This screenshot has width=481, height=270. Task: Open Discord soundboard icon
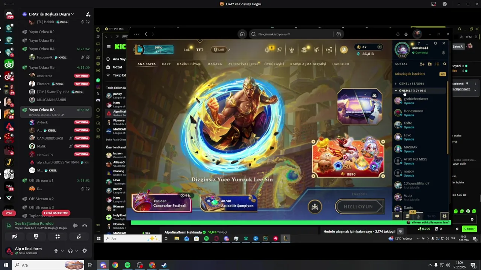[79, 237]
